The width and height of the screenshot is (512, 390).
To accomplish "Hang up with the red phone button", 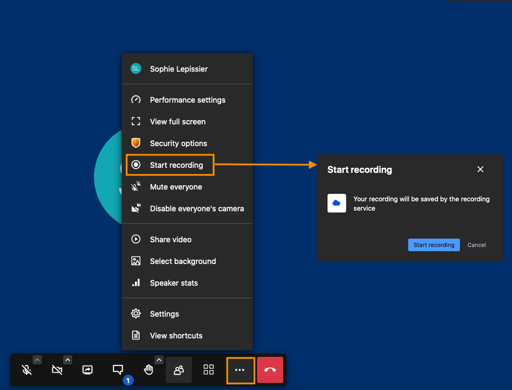I will pyautogui.click(x=270, y=370).
